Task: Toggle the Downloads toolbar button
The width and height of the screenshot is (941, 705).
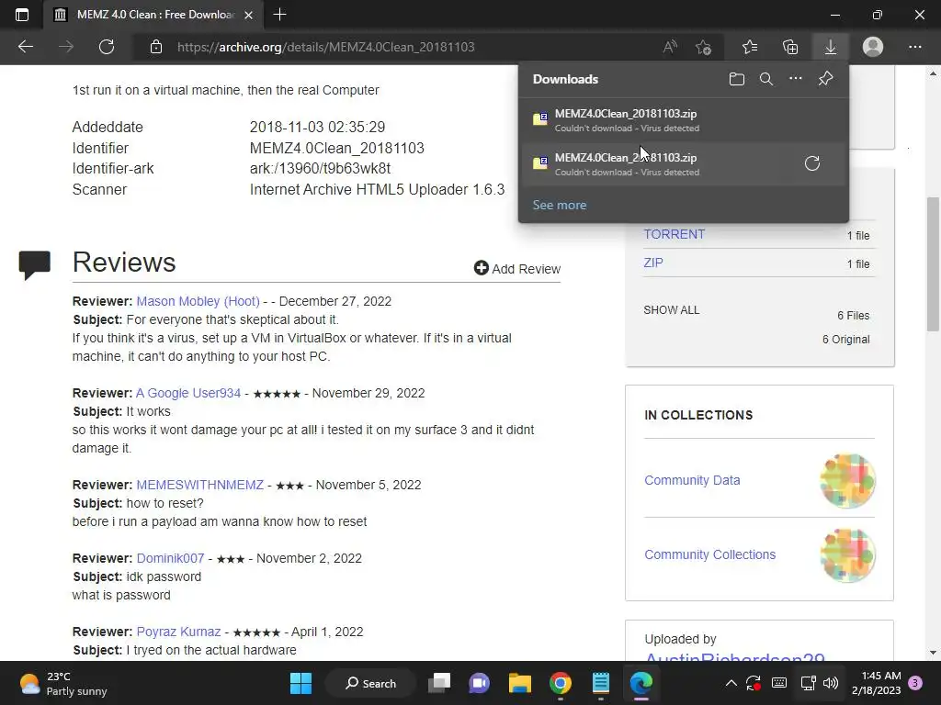Action: (831, 47)
